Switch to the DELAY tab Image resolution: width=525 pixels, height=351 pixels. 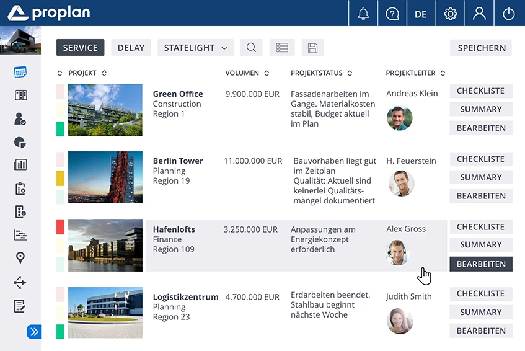pos(131,48)
